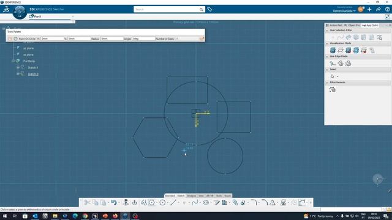392x220 pixels.
Task: Click the tag icon next to search
Action: [x=209, y=9]
